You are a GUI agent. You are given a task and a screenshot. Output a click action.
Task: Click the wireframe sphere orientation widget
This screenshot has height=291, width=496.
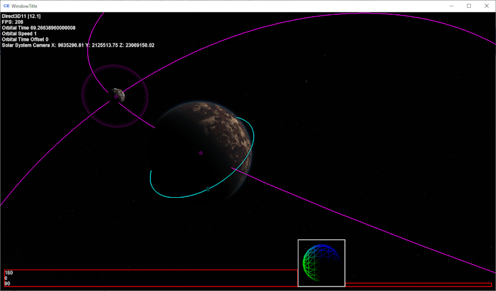tap(321, 263)
